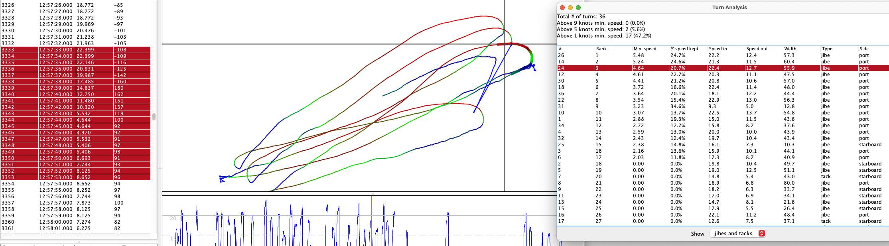Click the track list vertical scrollbar thumb
Image resolution: width=889 pixels, height=246 pixels.
pos(154,117)
